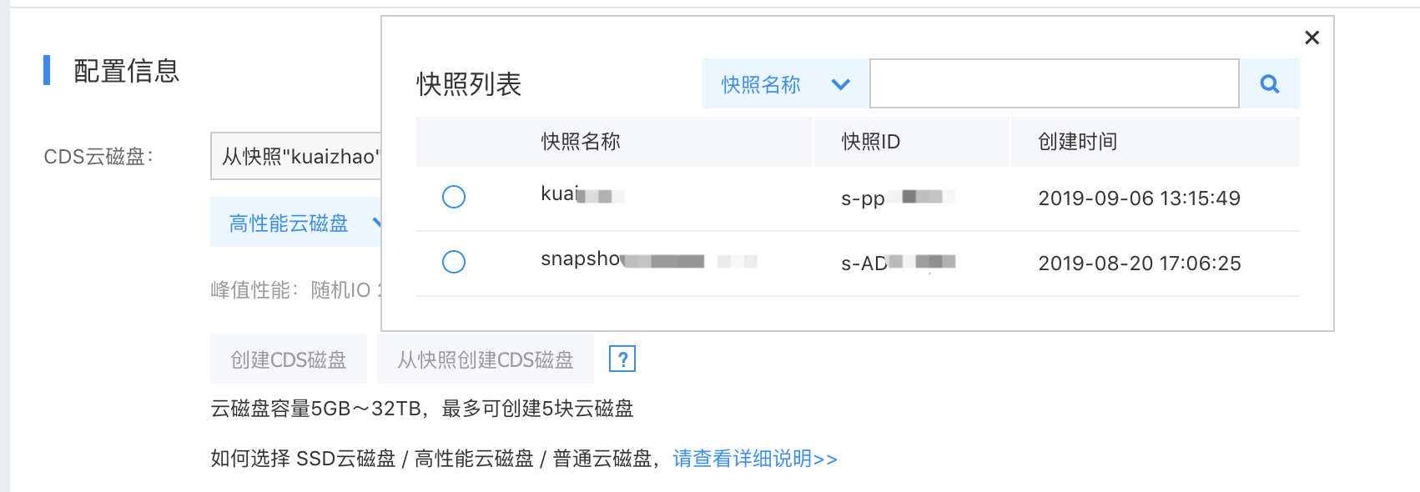Viewport: 1420px width, 492px height.
Task: Click the CDS云磁盘 snapshot text field
Action: tap(297, 156)
